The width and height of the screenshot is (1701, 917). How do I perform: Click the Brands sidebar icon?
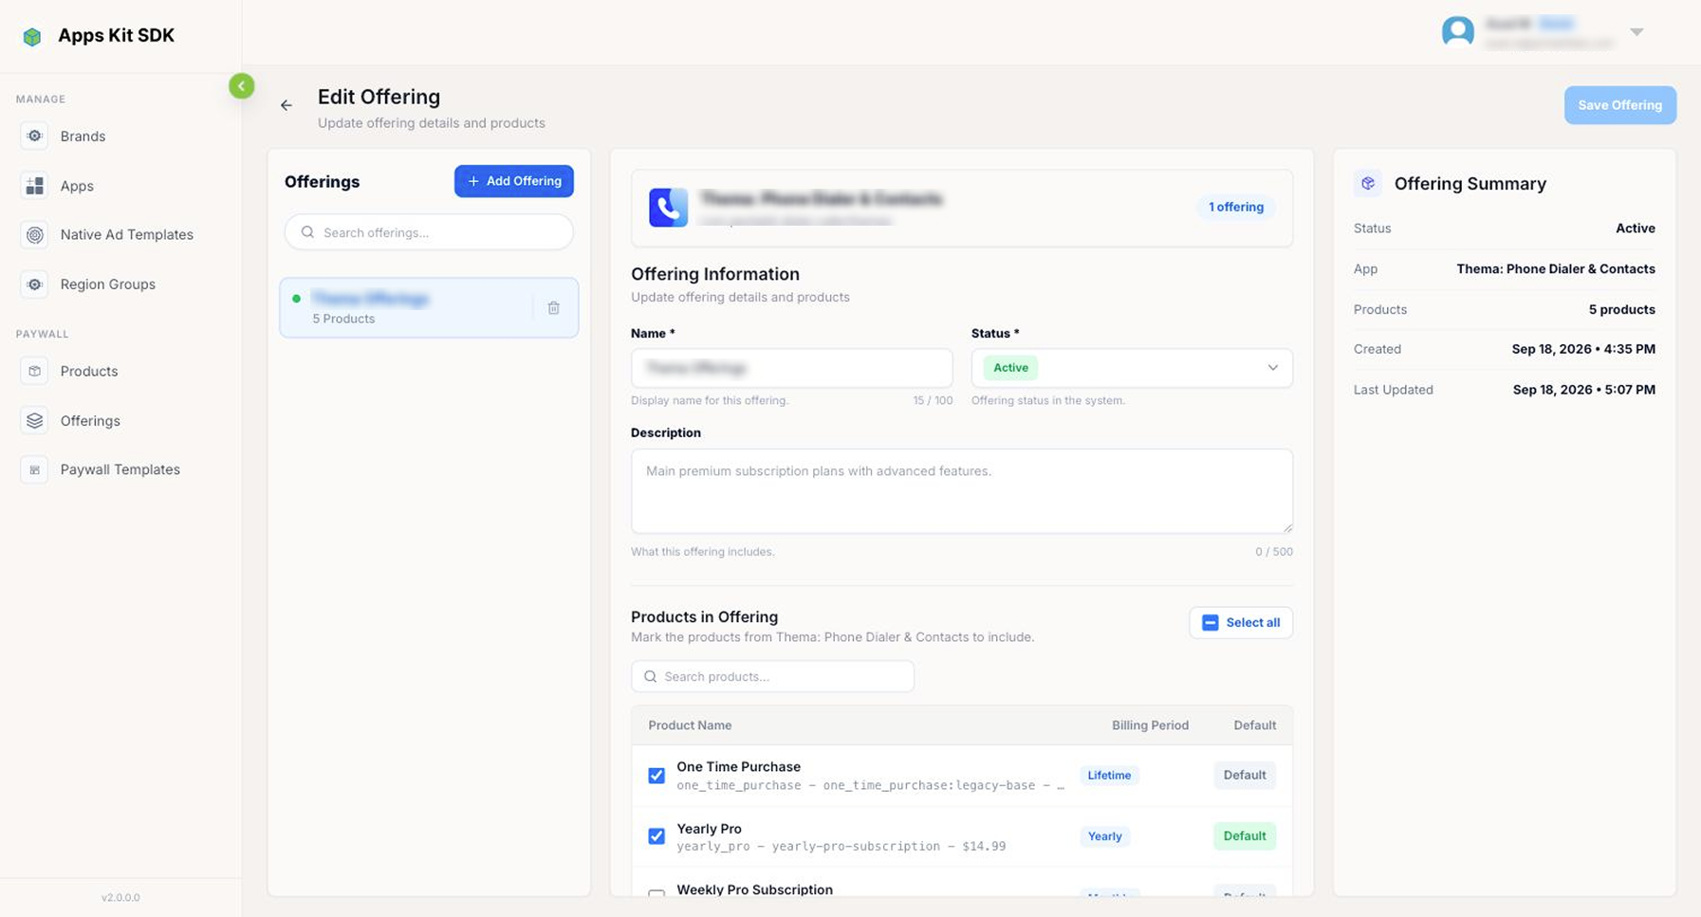[x=35, y=136]
